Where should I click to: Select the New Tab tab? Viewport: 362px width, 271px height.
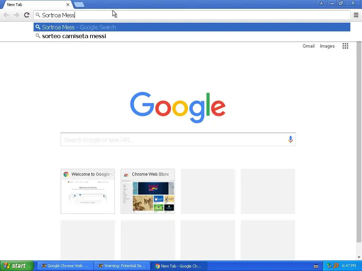click(x=37, y=5)
